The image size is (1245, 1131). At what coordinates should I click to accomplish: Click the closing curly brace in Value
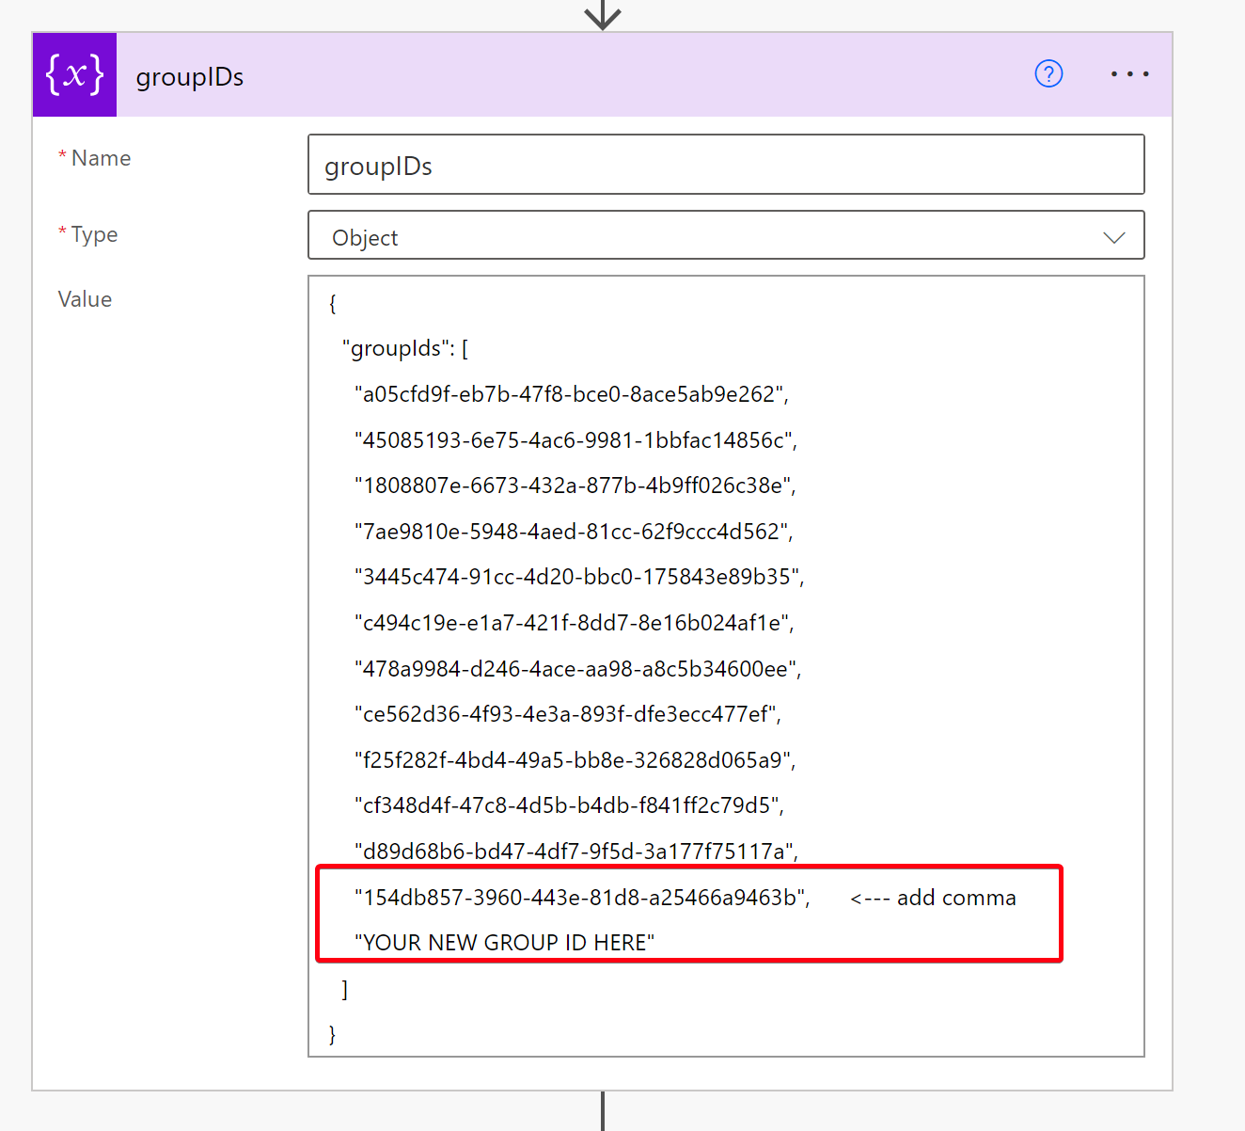click(x=332, y=1034)
